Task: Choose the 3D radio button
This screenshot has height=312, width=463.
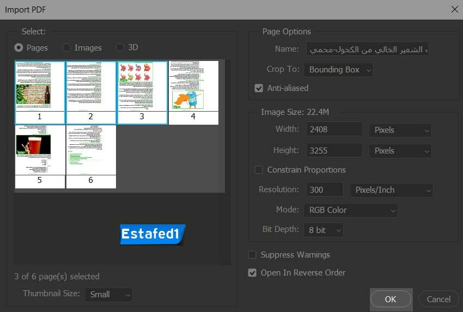Action: [x=120, y=48]
